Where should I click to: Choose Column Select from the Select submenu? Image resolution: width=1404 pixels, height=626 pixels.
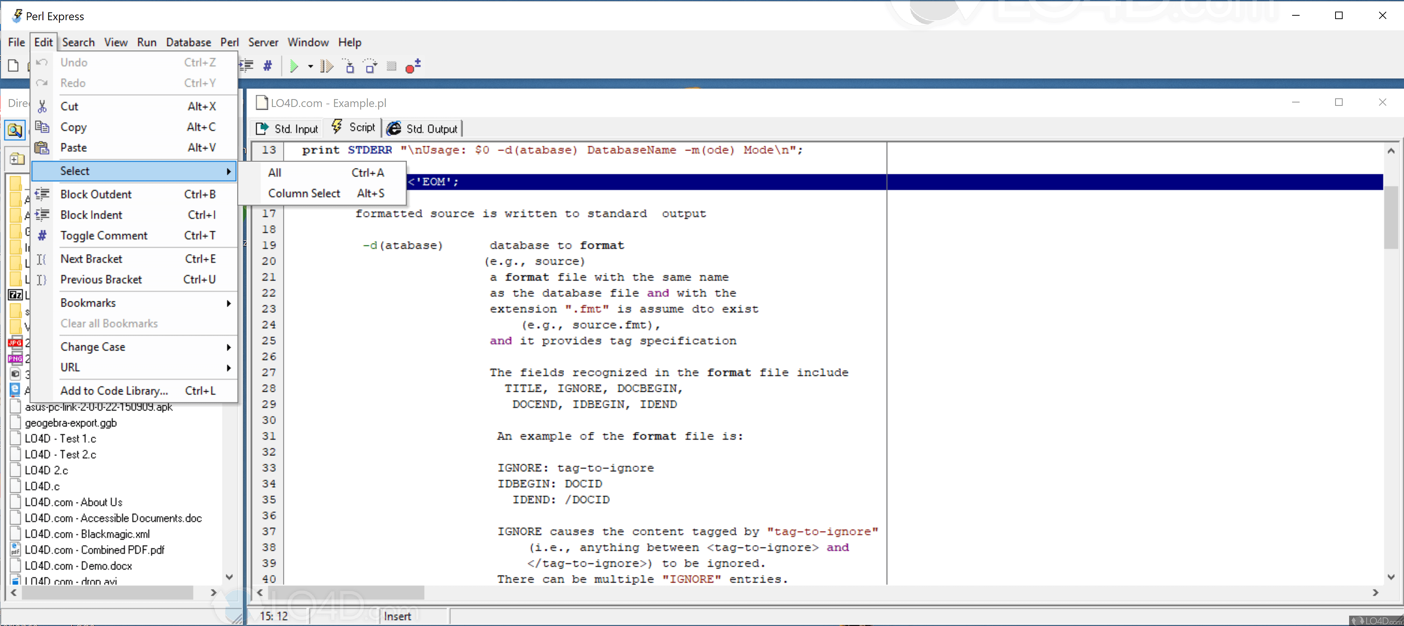pos(303,193)
